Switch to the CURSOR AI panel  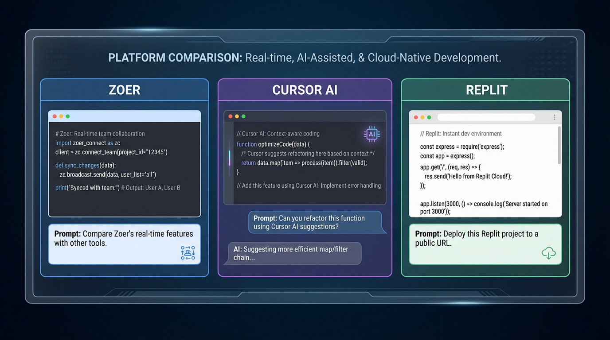(x=305, y=89)
